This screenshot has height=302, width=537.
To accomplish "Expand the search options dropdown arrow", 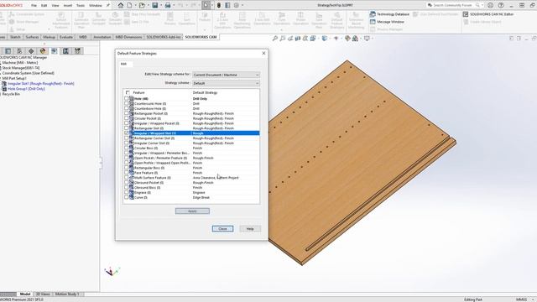I will 482,5.
